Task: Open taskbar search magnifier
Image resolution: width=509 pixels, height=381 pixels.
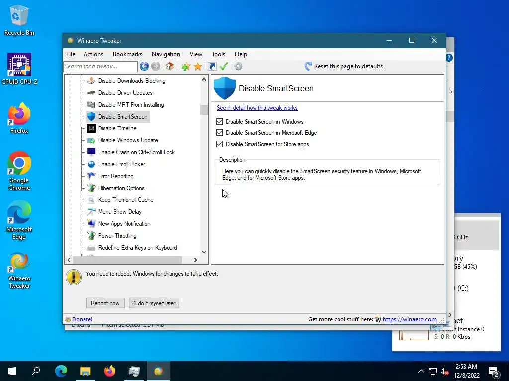Action: (x=36, y=371)
